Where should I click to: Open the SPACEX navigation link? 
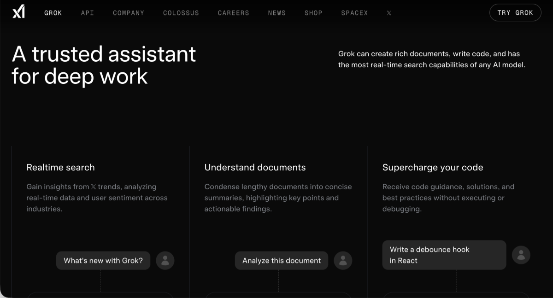354,13
